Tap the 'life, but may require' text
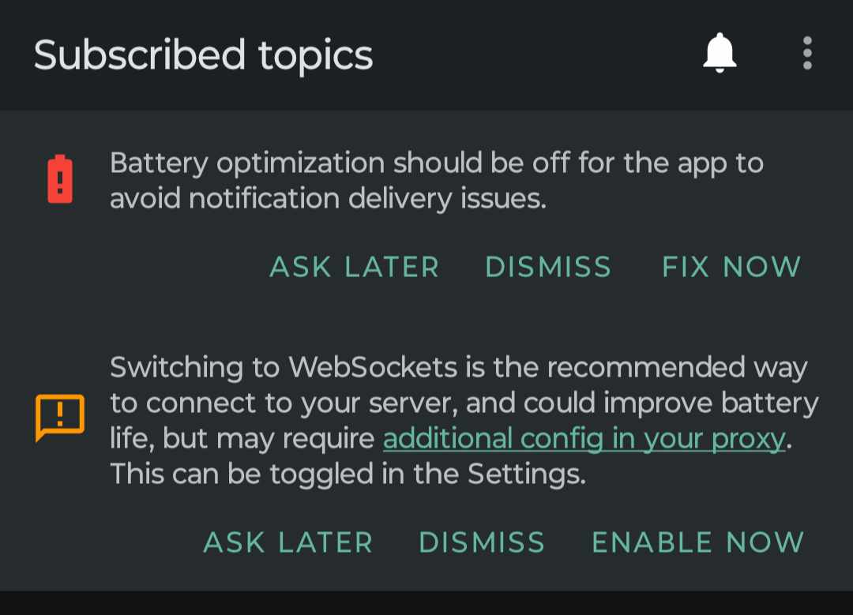 pos(242,438)
